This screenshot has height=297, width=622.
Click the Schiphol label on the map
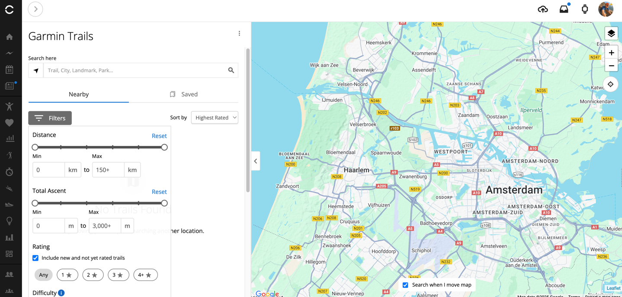421,250
